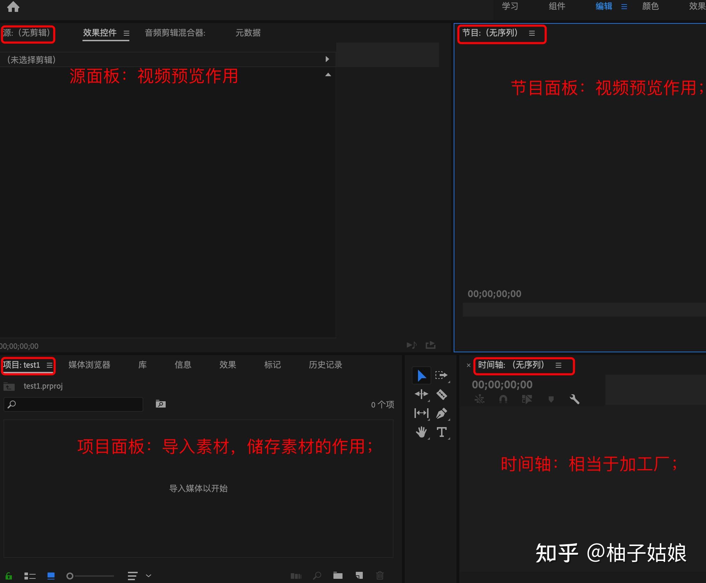Click Find magnifier icon in project footer
Viewport: 706px width, 583px height.
tap(317, 575)
